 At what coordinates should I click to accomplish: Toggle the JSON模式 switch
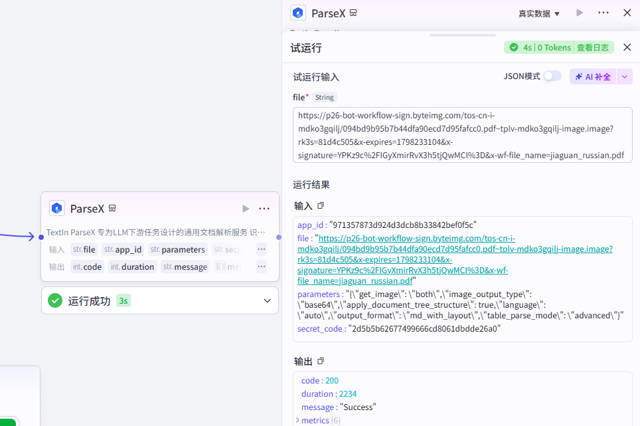coord(552,76)
